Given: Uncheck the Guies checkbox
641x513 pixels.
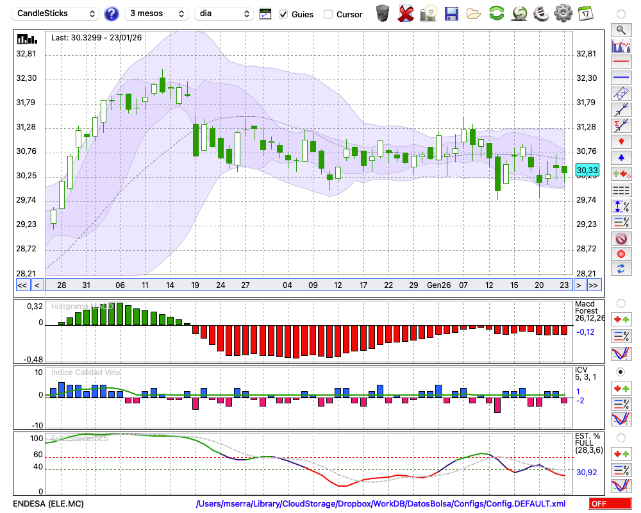Looking at the screenshot, I should pos(282,14).
